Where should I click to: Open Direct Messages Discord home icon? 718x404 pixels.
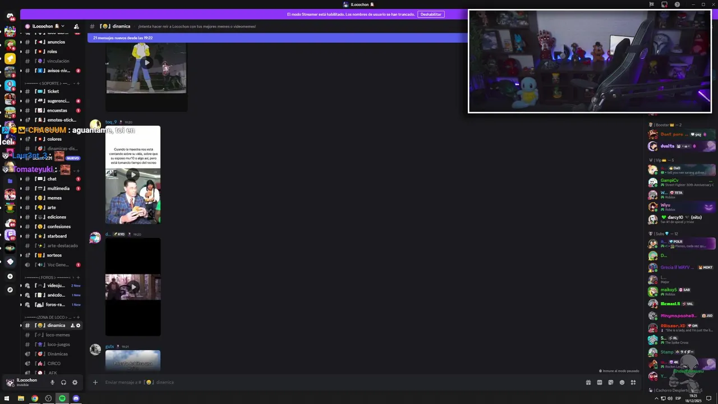pyautogui.click(x=10, y=17)
